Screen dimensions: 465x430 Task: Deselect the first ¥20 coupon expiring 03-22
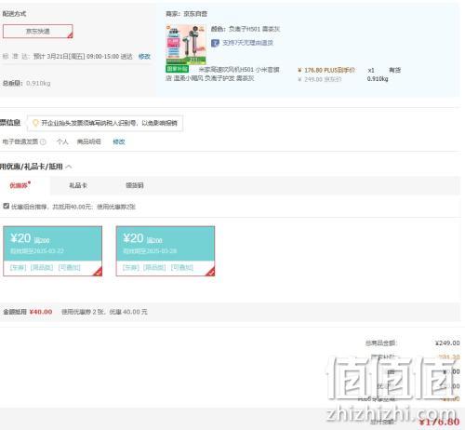click(x=53, y=251)
